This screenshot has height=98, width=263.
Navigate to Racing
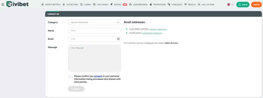pyautogui.click(x=118, y=5)
